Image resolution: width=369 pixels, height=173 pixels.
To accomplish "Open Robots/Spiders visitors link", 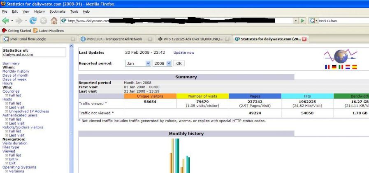I will [23, 127].
